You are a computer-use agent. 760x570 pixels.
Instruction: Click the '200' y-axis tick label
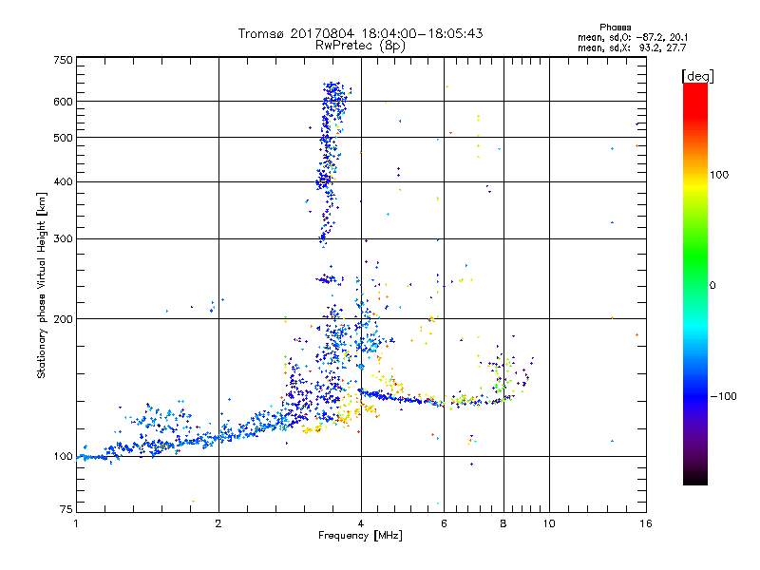[x=63, y=319]
